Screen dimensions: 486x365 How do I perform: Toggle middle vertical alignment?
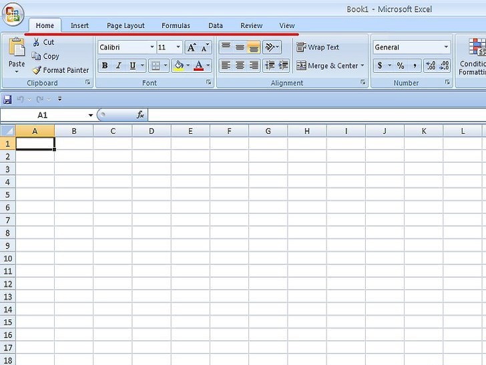[240, 47]
